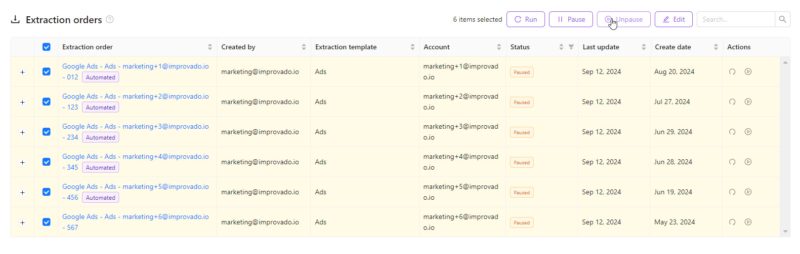This screenshot has width=800, height=254.
Task: Expand the marketing+2 order 123 row
Action: [22, 102]
